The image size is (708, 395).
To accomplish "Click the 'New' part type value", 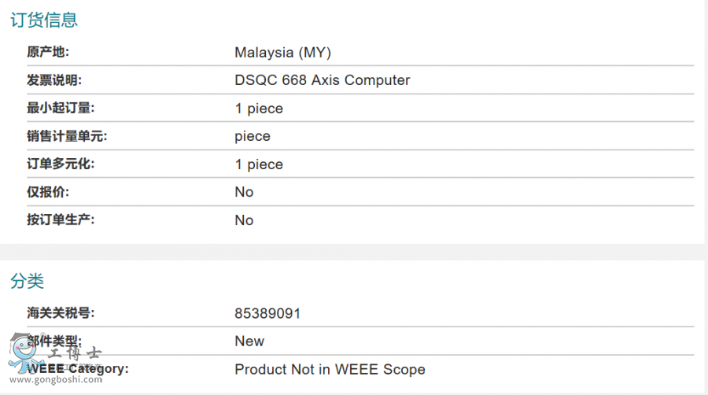I will [x=249, y=341].
